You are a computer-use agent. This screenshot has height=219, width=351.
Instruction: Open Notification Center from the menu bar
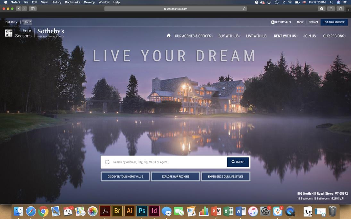[x=345, y=2]
